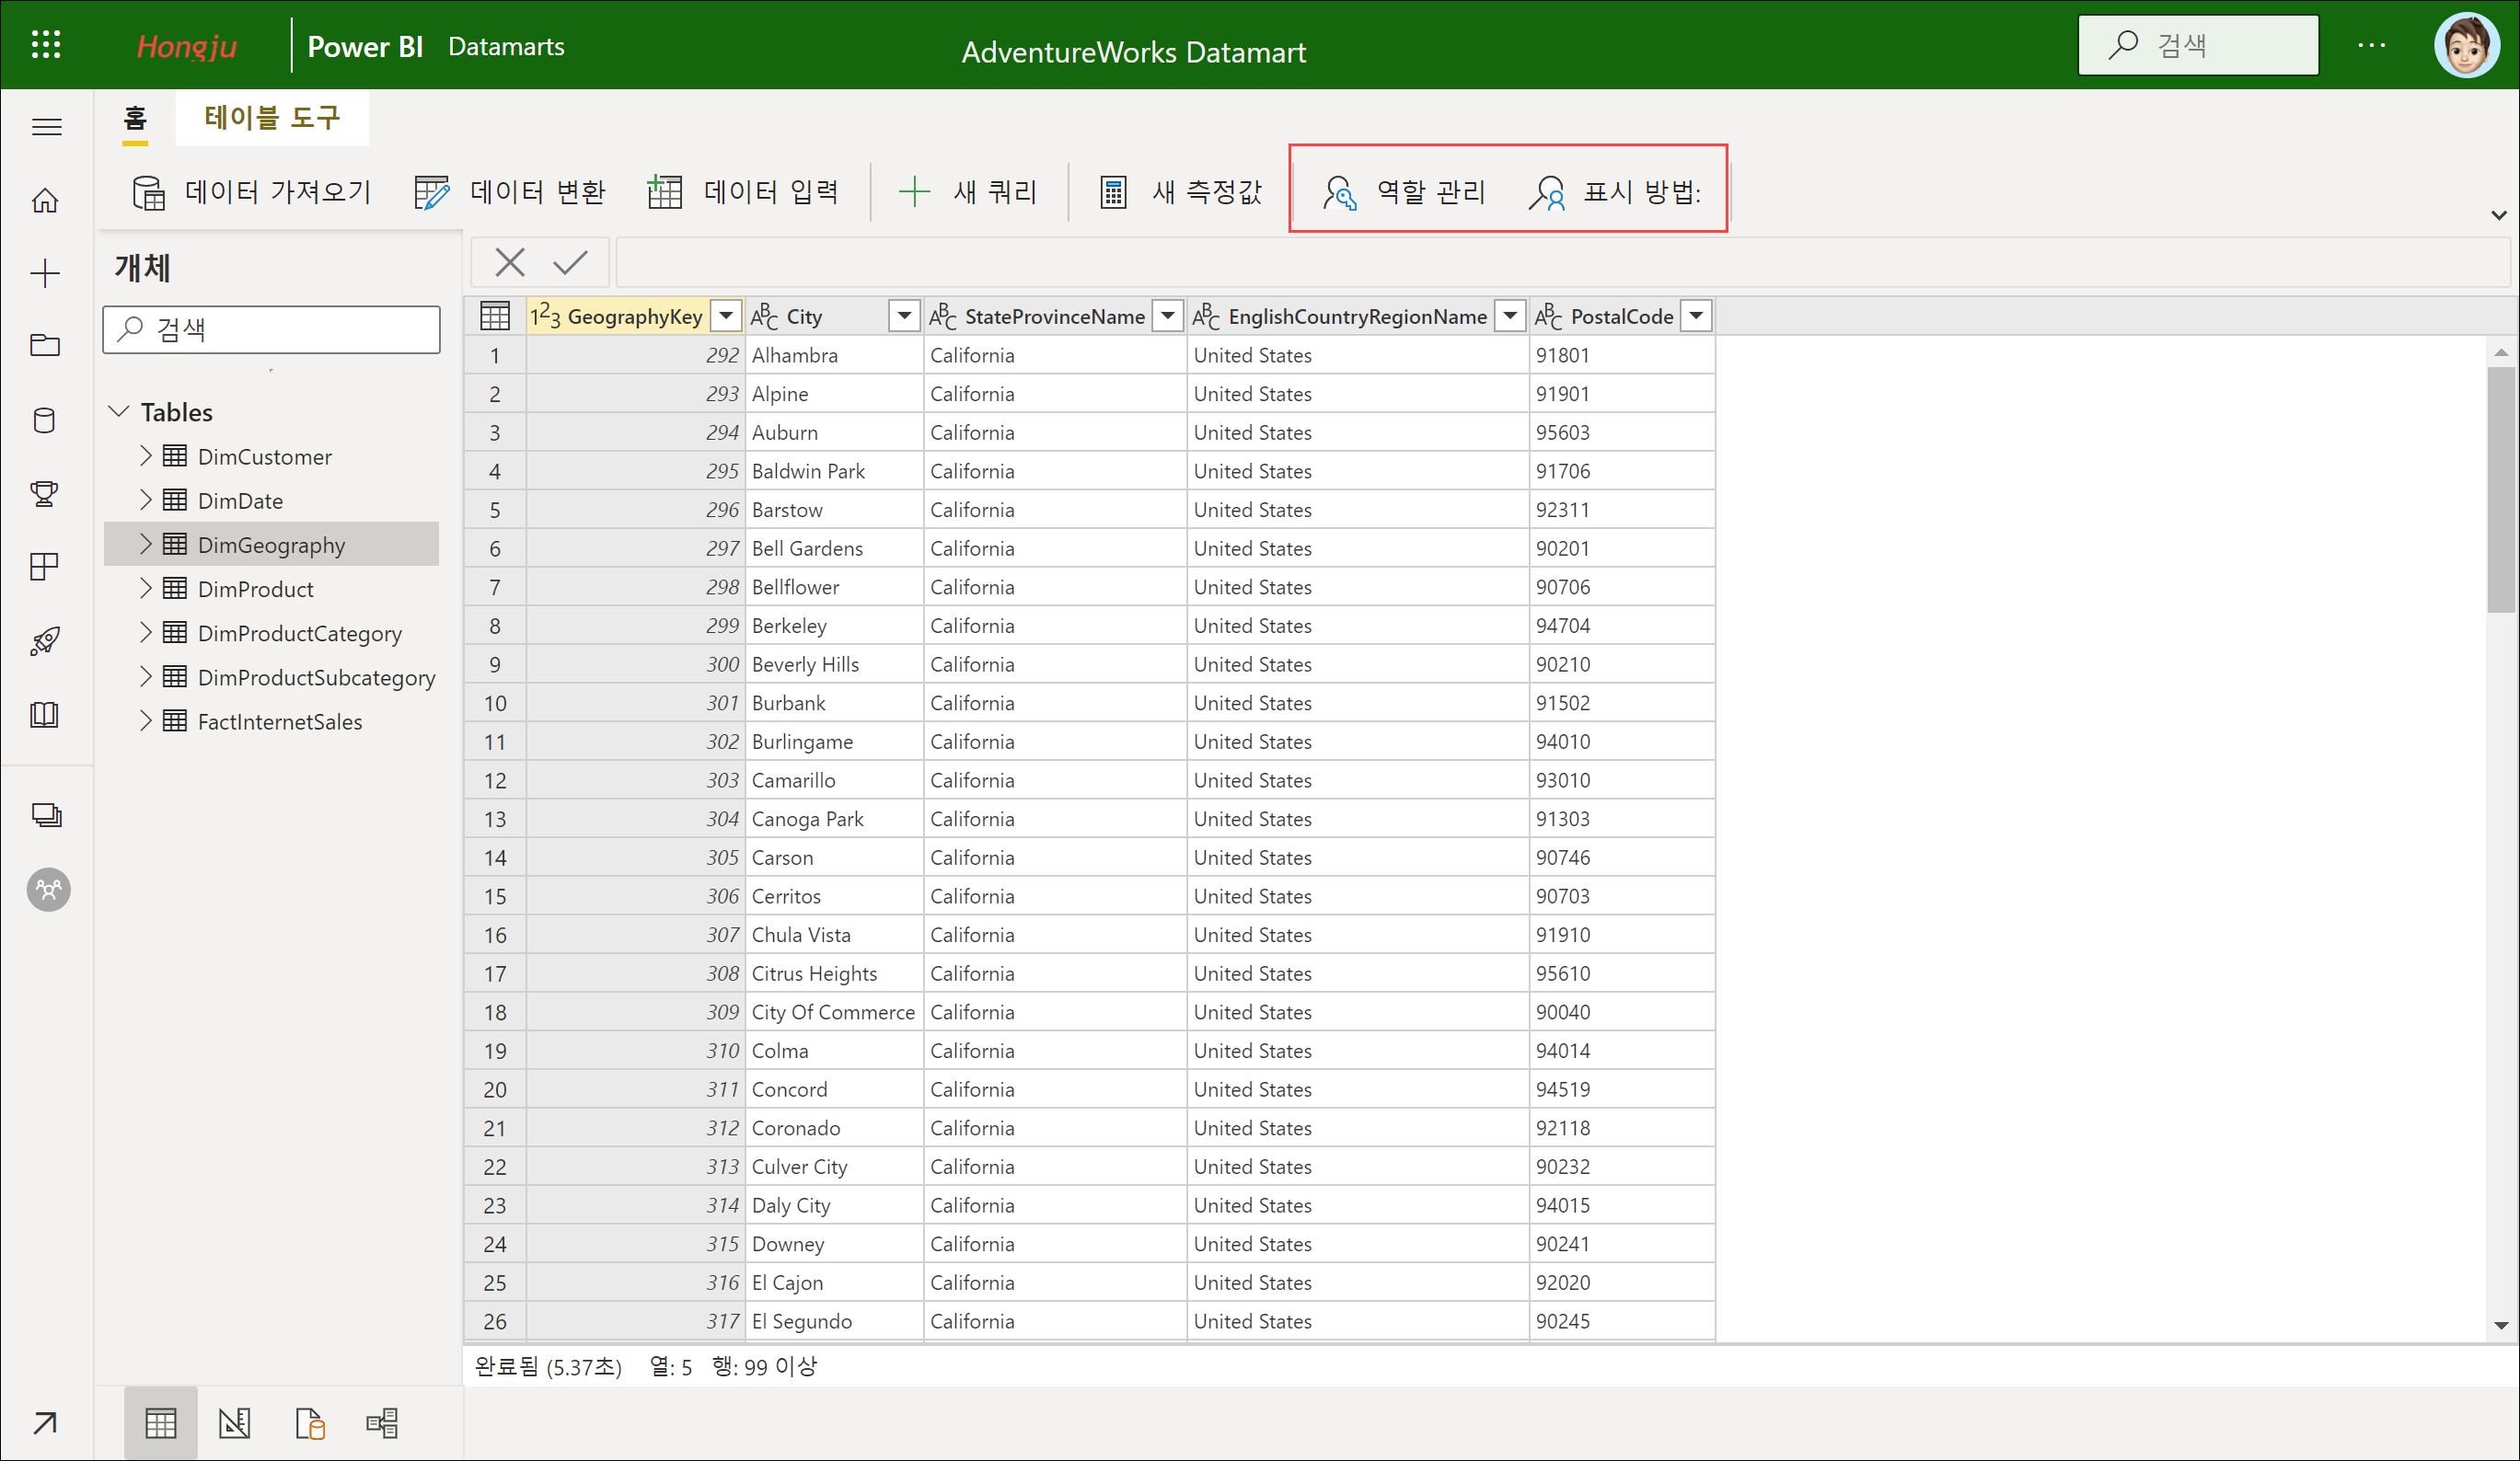Viewport: 2520px width, 1461px height.
Task: Click the 역할 관리 button
Action: (x=1405, y=192)
